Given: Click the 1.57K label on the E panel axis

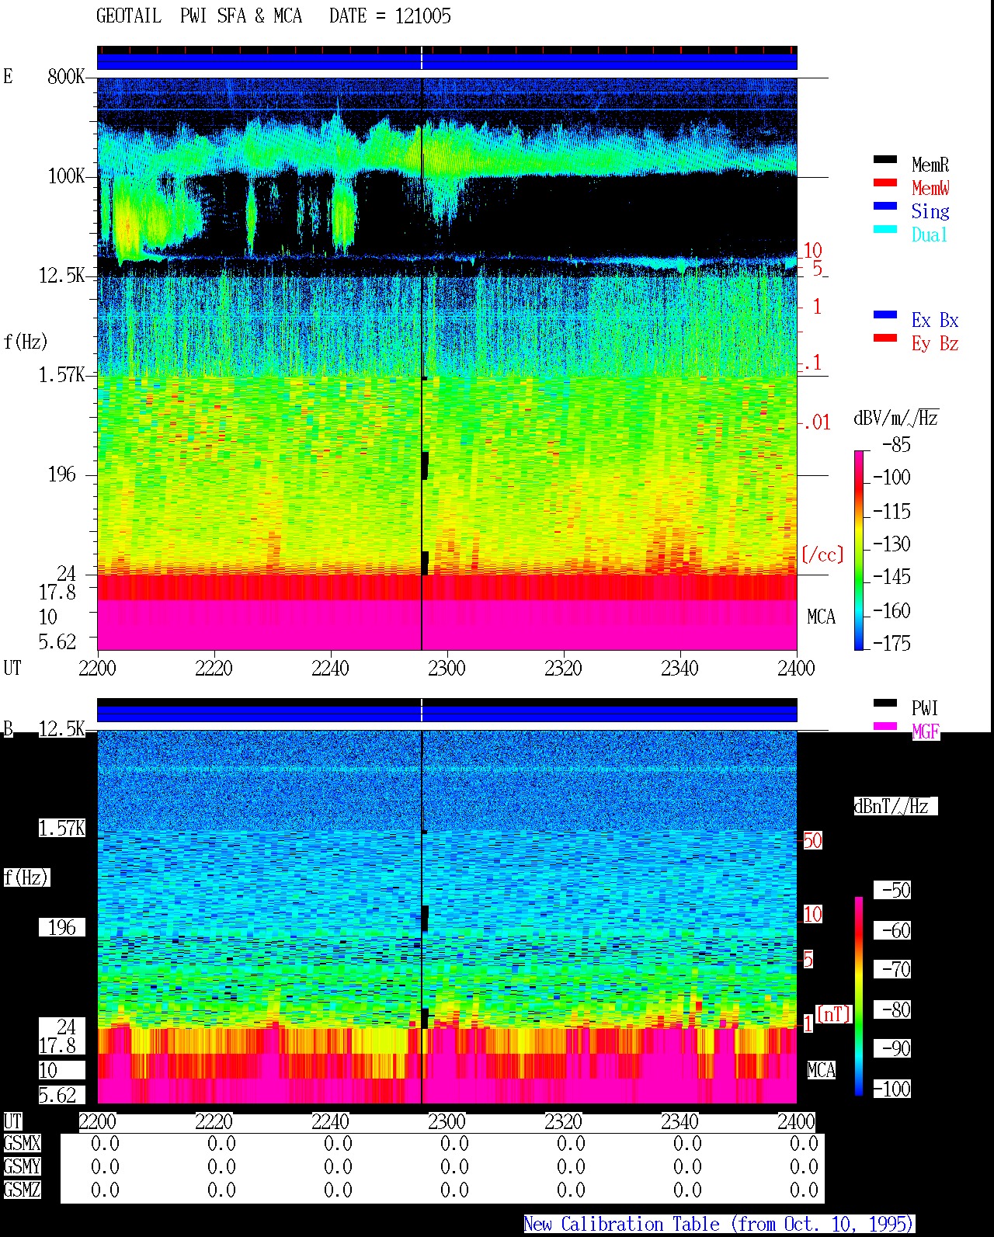Looking at the screenshot, I should tap(61, 375).
